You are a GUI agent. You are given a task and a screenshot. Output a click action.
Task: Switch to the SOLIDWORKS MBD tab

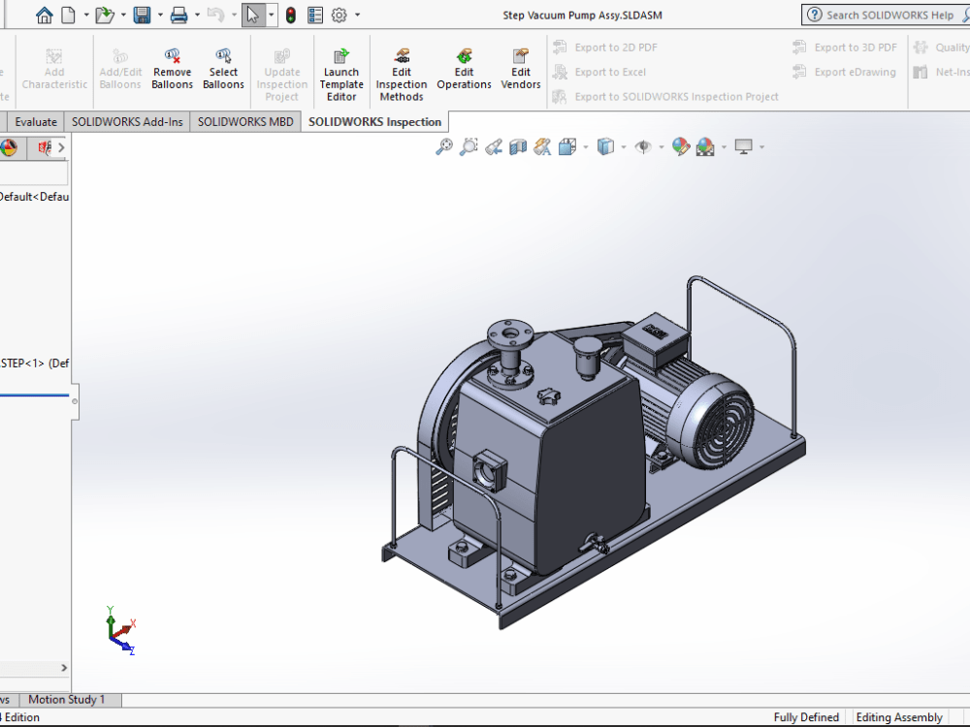click(x=245, y=121)
